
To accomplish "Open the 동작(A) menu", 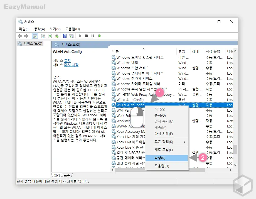I will point(39,29).
